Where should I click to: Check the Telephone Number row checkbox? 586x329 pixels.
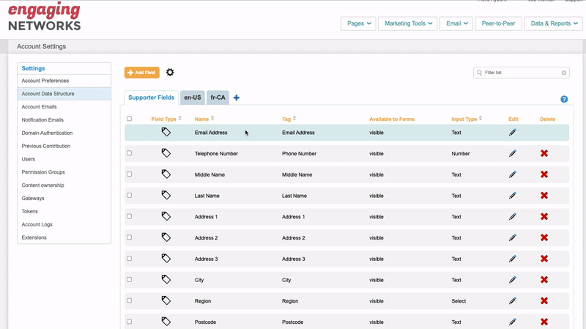pos(130,153)
